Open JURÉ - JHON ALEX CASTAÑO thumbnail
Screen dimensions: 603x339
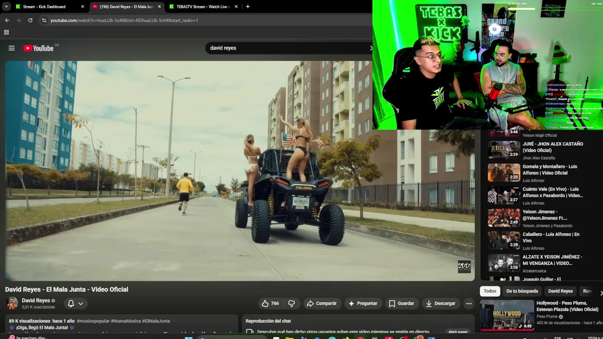pos(504,150)
